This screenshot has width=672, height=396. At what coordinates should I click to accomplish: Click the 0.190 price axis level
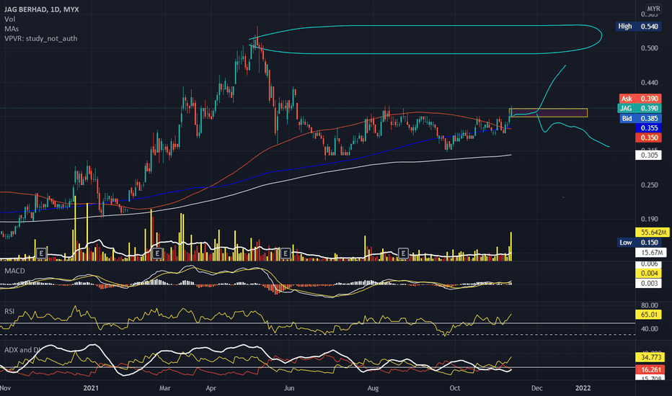pyautogui.click(x=649, y=219)
